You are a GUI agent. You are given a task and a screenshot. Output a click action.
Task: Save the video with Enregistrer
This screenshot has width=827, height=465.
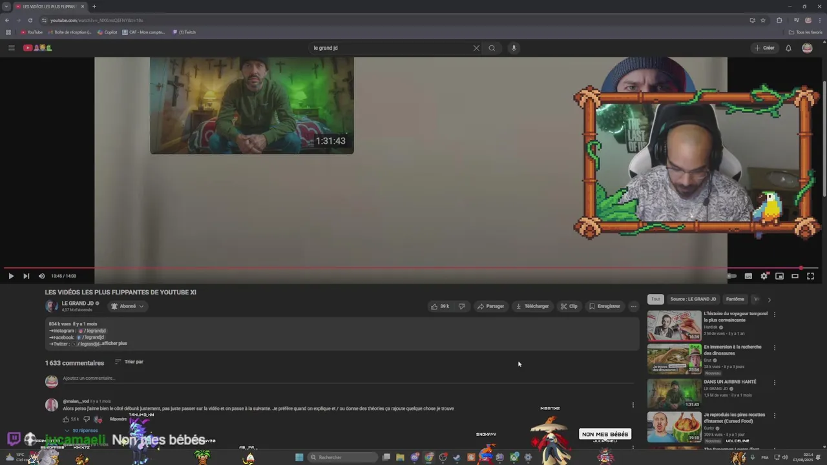click(x=604, y=306)
